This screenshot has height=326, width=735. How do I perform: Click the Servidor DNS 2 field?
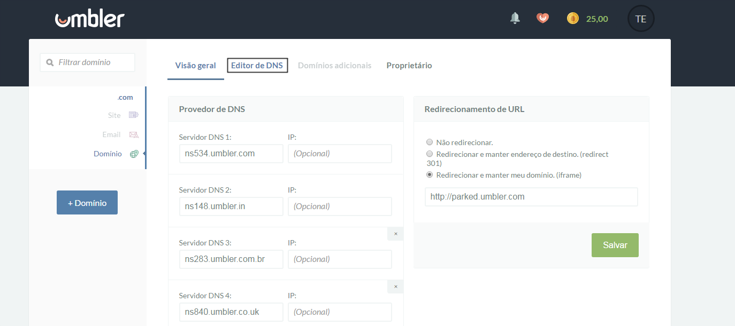click(231, 206)
